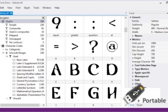Click the Composite filter funnel icon
The width and height of the screenshot is (168, 112).
pyautogui.click(x=6, y=28)
